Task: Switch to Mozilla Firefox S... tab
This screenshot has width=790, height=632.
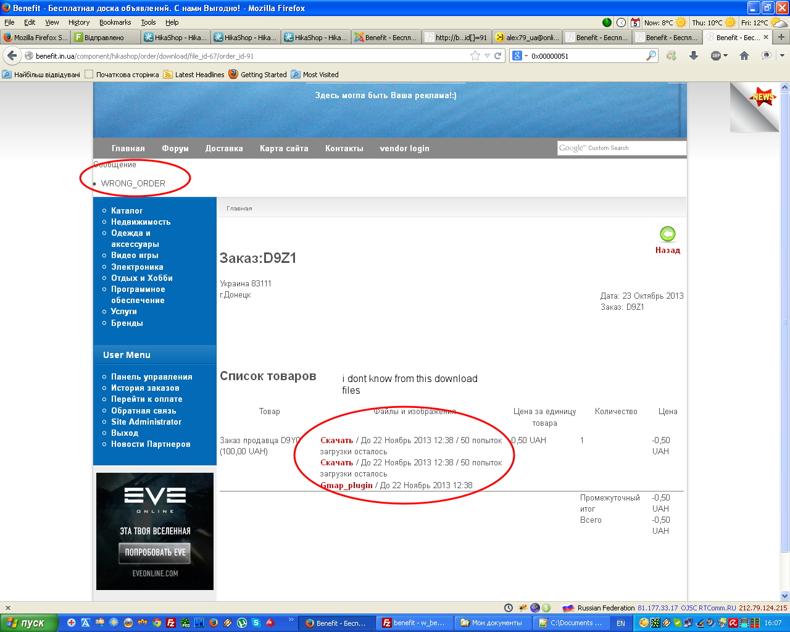Action: coord(36,37)
